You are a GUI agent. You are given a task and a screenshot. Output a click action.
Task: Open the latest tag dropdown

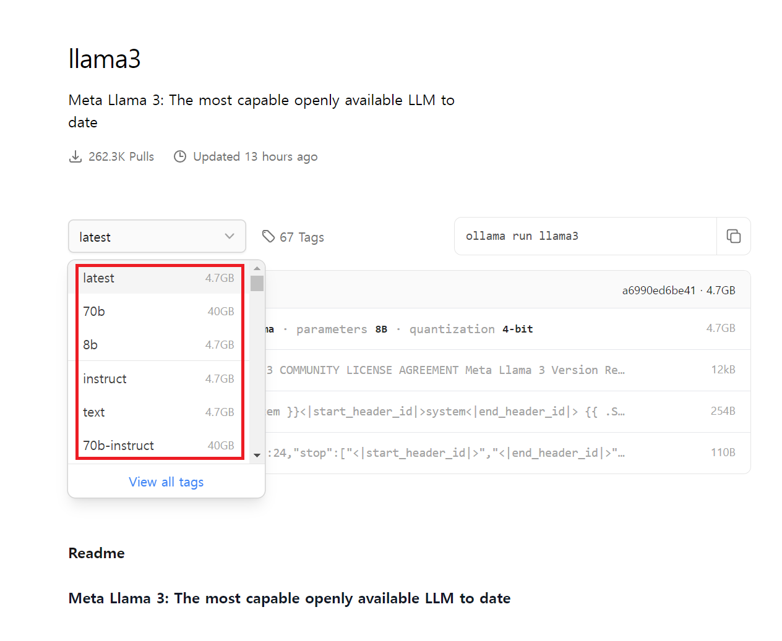[157, 237]
